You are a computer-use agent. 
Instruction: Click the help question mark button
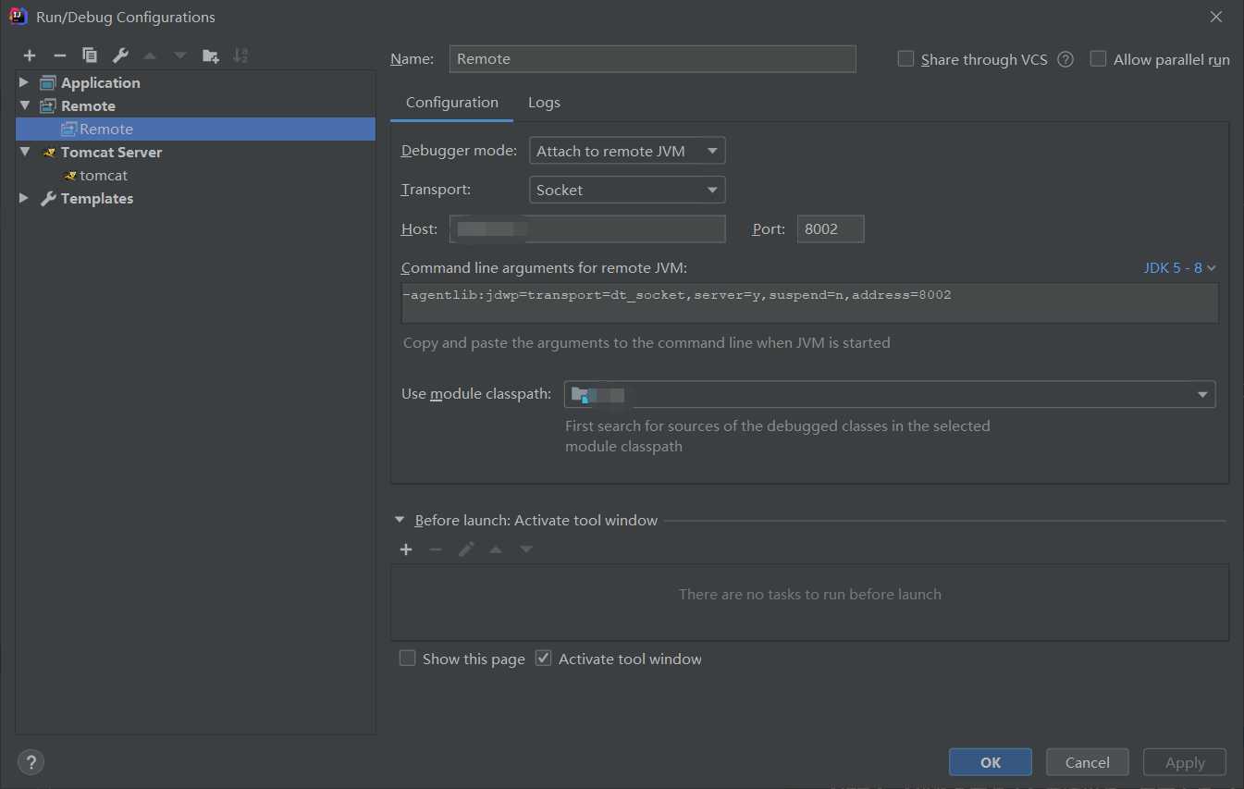tap(31, 762)
